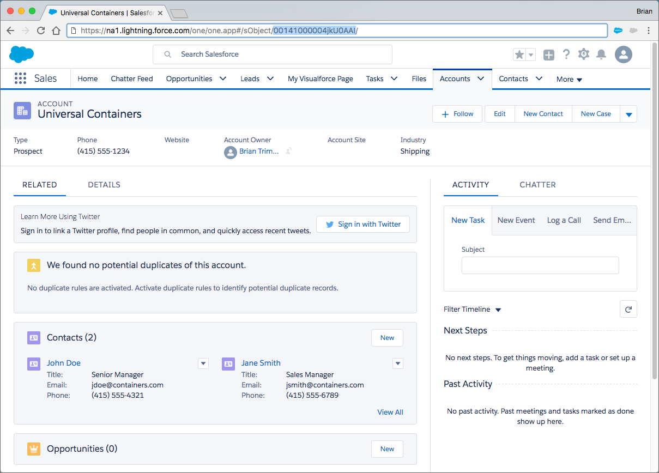This screenshot has height=473, width=659.
Task: Go to the Home nav tab
Action: point(87,78)
